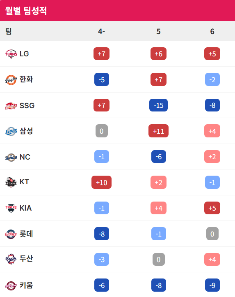Click Lotte's gray 0 badge for June
Viewport: 235px width, 297px height.
click(212, 234)
